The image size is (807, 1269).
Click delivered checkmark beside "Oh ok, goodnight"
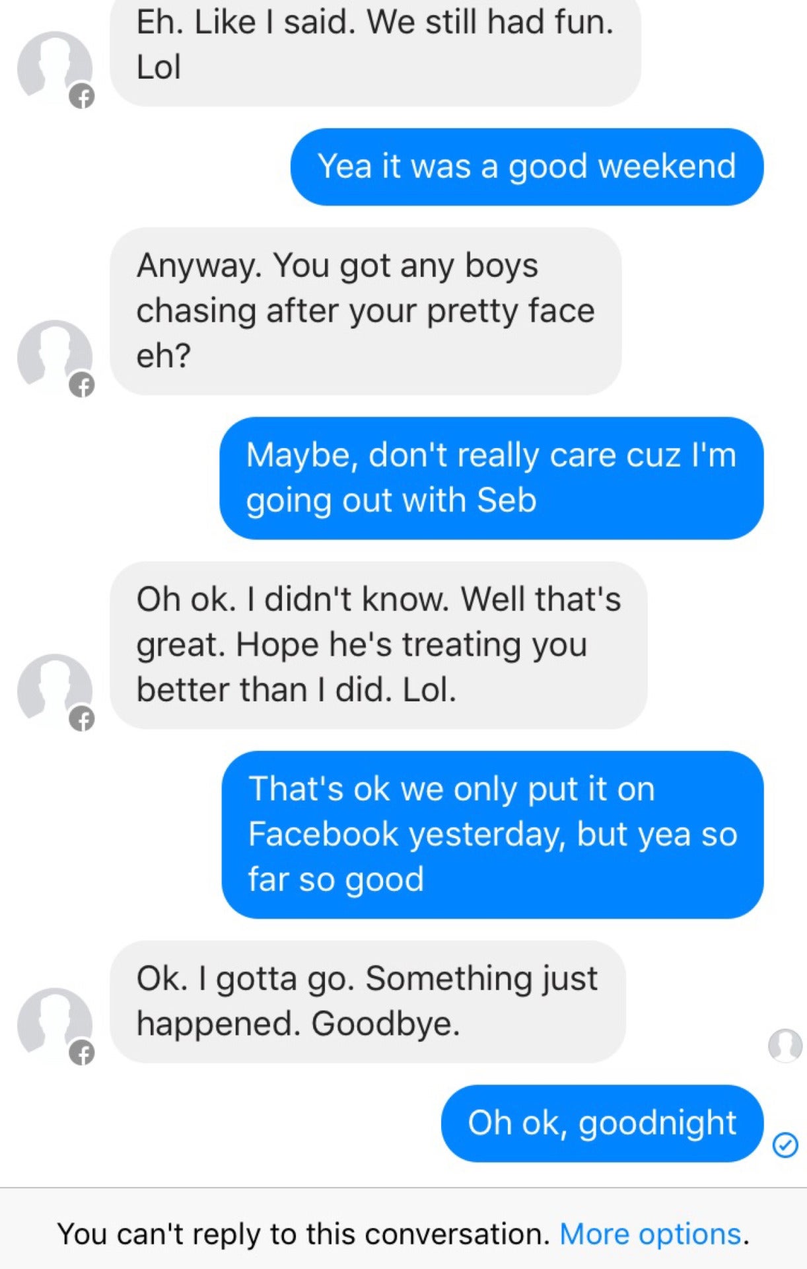point(785,1145)
